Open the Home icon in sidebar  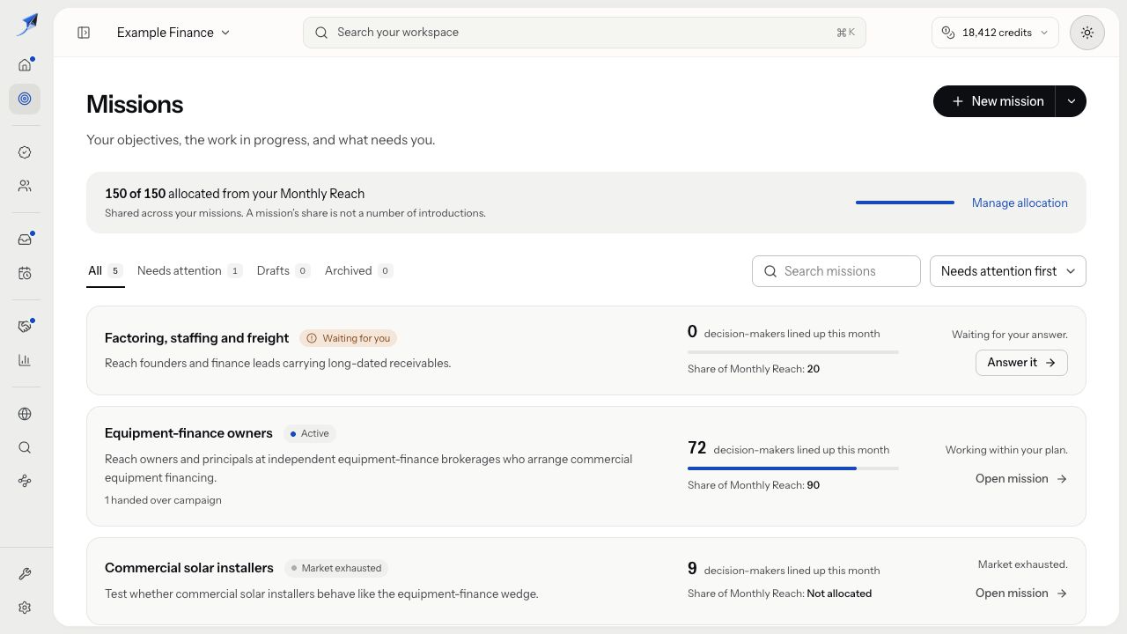(25, 64)
